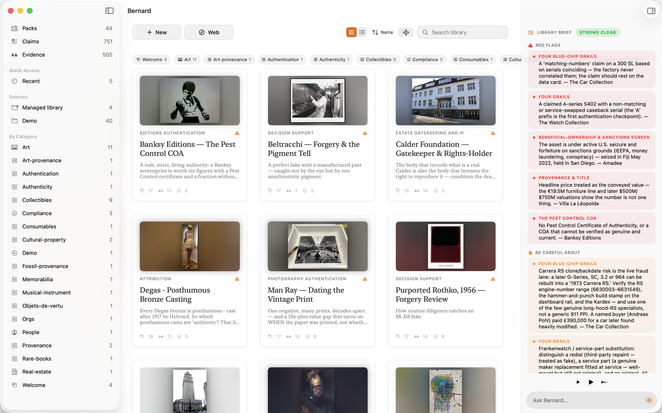Click claims count icon on Banksy card
The image size is (662, 413).
pos(142,190)
